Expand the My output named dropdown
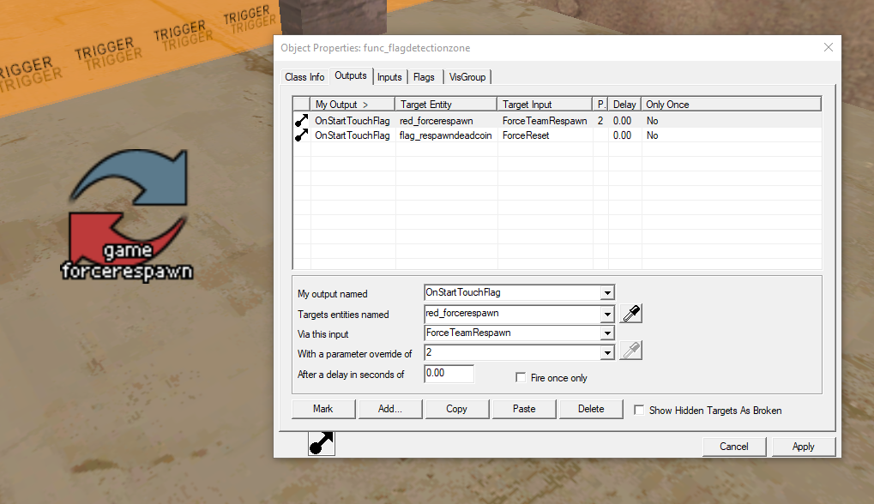The height and width of the screenshot is (504, 874). pyautogui.click(x=607, y=292)
